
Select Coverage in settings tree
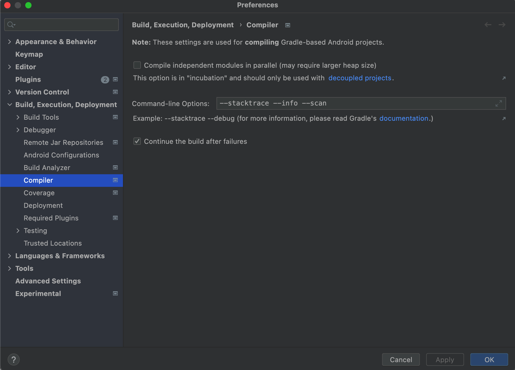39,193
